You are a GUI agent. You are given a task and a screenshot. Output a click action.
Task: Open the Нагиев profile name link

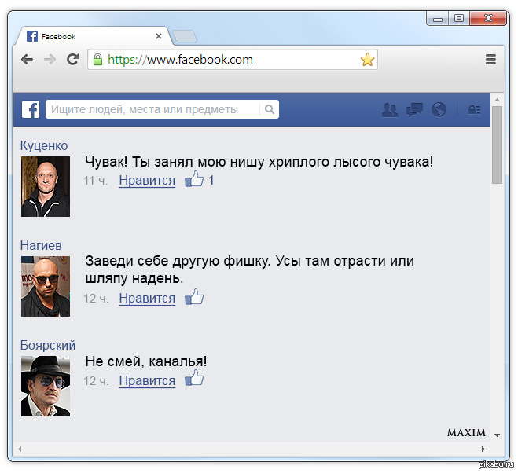click(41, 245)
